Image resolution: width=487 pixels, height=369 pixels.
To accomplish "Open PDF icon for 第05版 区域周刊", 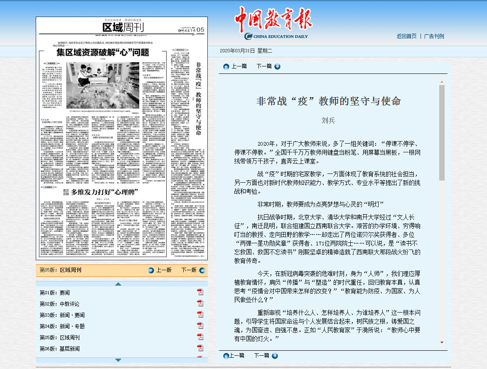I will [x=200, y=337].
